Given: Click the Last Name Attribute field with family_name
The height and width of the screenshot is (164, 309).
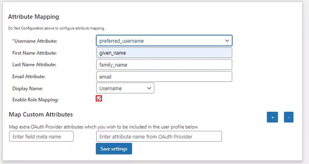Looking at the screenshot, I should click(x=164, y=65).
